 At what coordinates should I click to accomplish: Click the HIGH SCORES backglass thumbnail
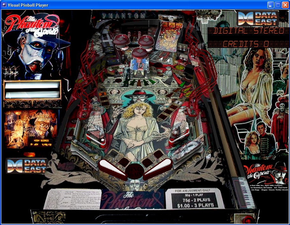[x=31, y=129]
